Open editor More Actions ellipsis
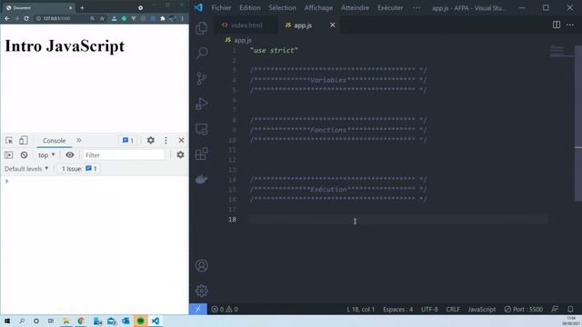 pyautogui.click(x=570, y=25)
